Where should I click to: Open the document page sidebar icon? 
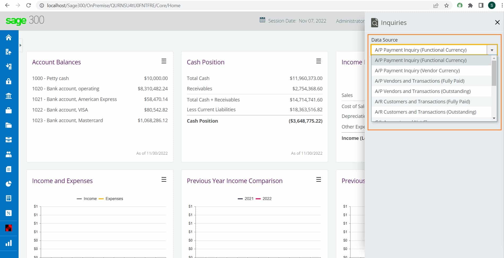click(8, 169)
